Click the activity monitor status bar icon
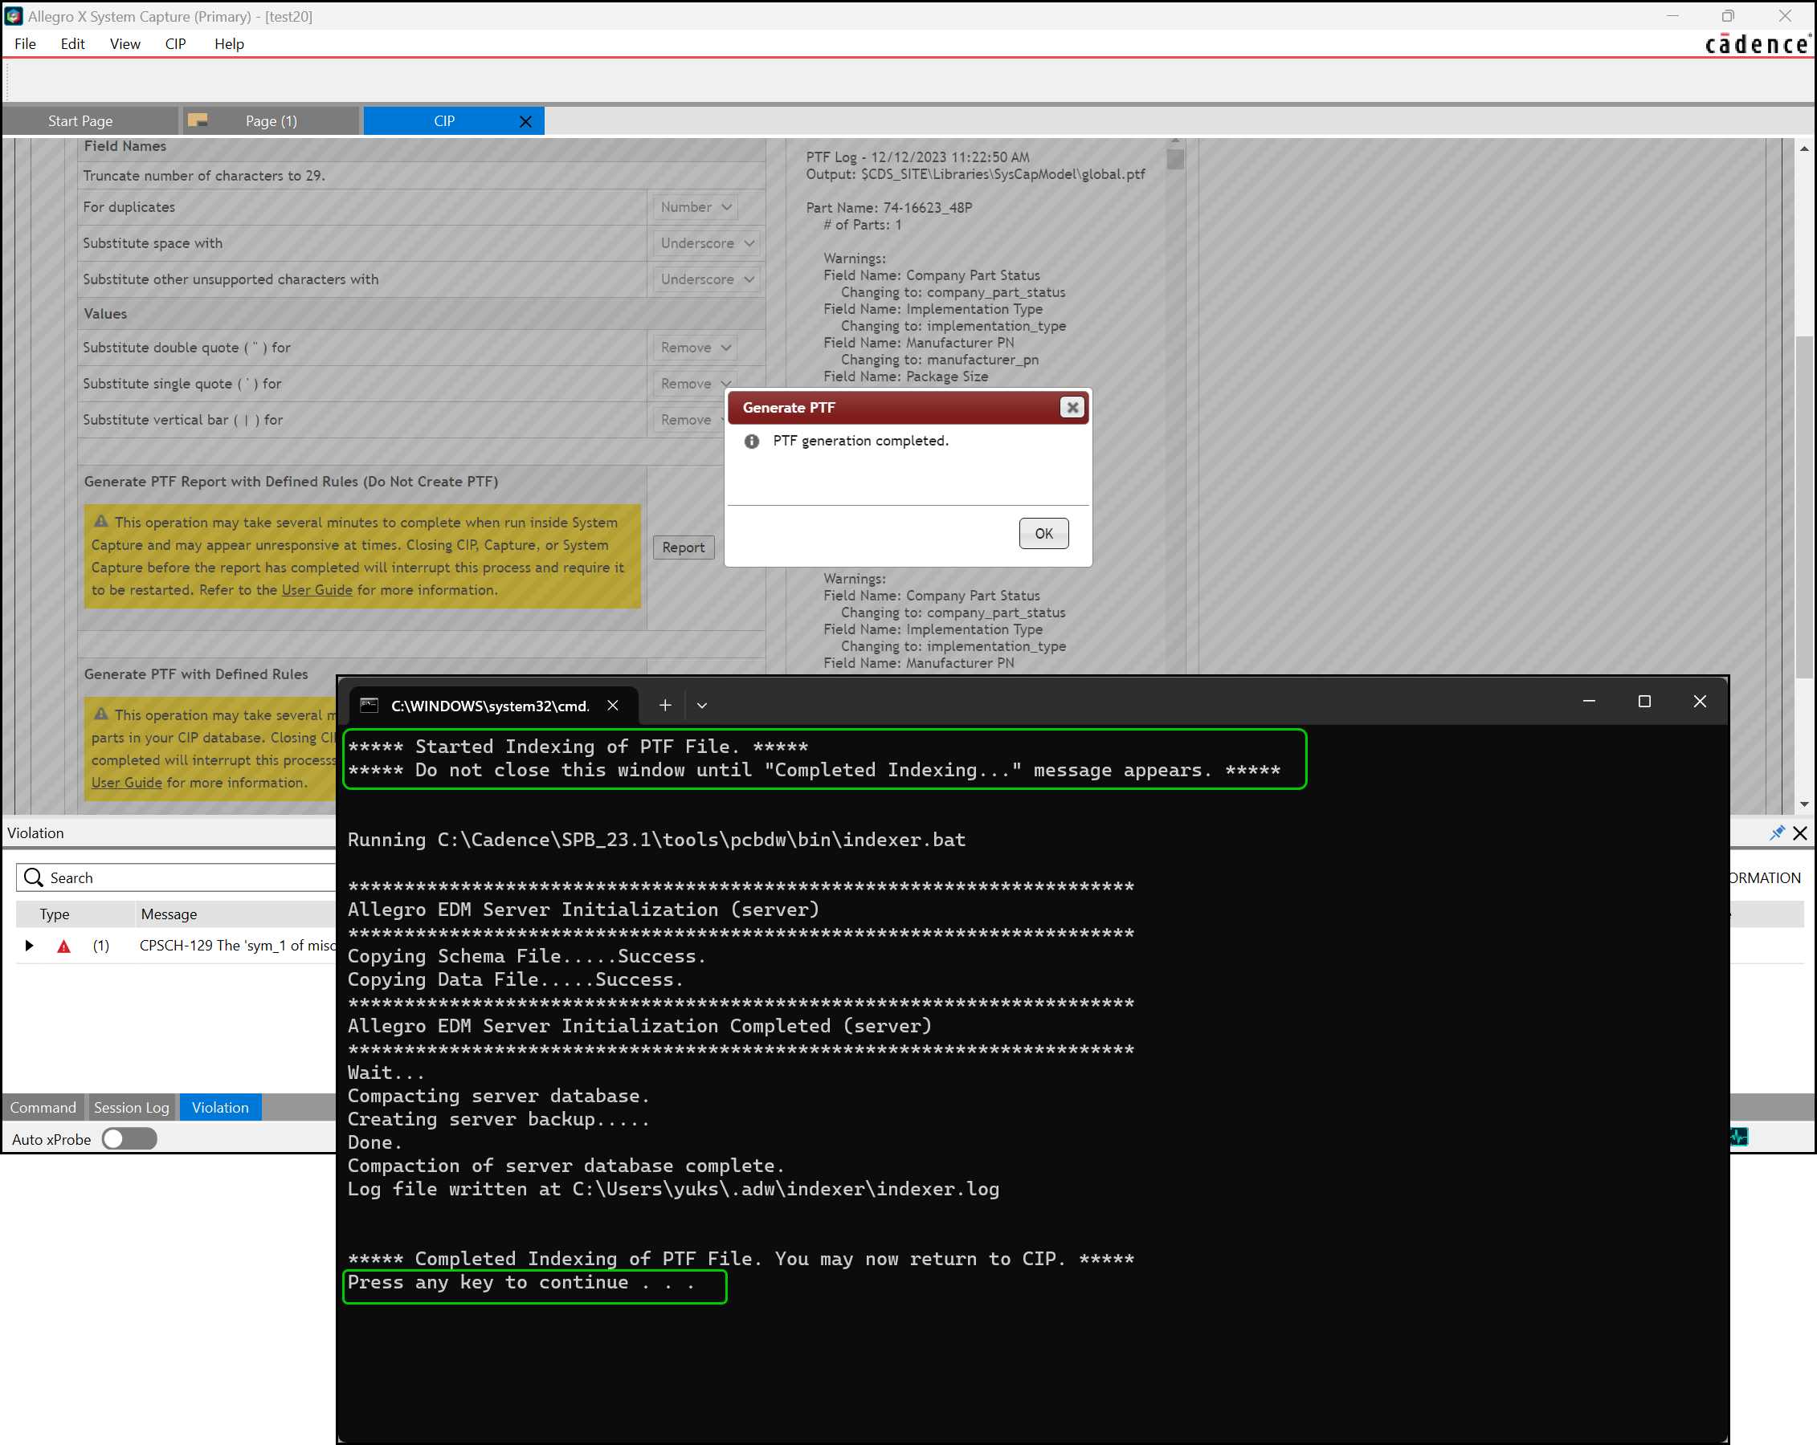This screenshot has height=1445, width=1817. point(1739,1137)
